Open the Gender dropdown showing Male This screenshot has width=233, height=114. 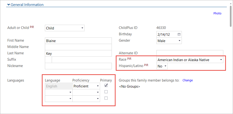[x=169, y=41]
